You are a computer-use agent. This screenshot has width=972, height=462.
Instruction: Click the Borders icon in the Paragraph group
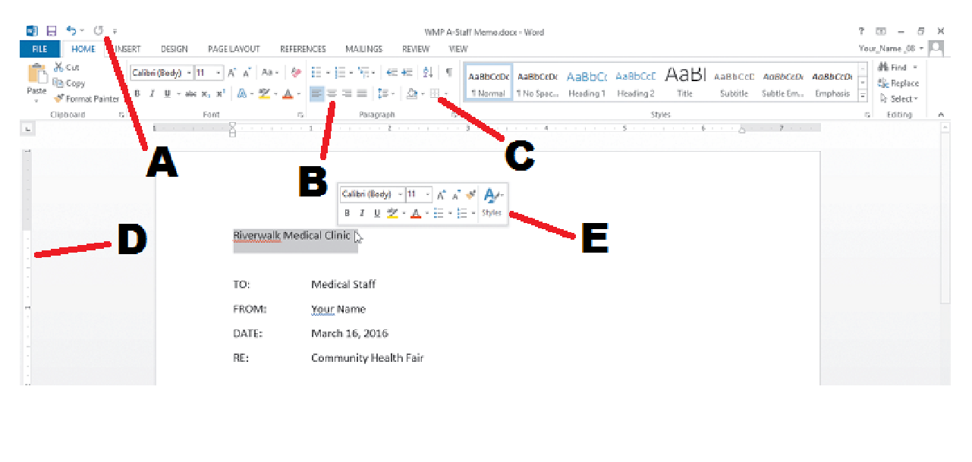pyautogui.click(x=435, y=94)
